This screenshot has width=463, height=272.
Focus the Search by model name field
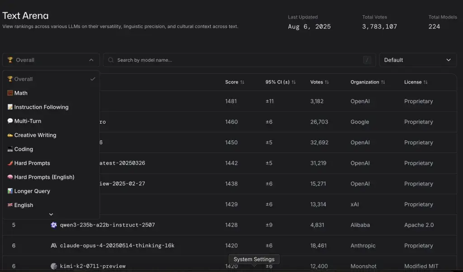(235, 60)
